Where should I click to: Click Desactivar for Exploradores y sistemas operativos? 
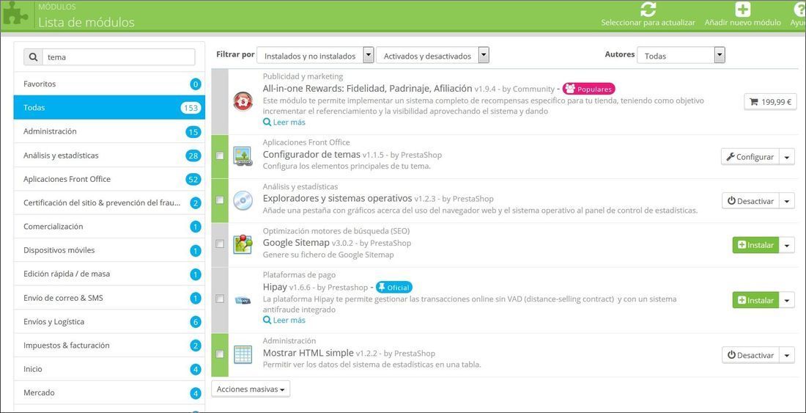point(750,201)
